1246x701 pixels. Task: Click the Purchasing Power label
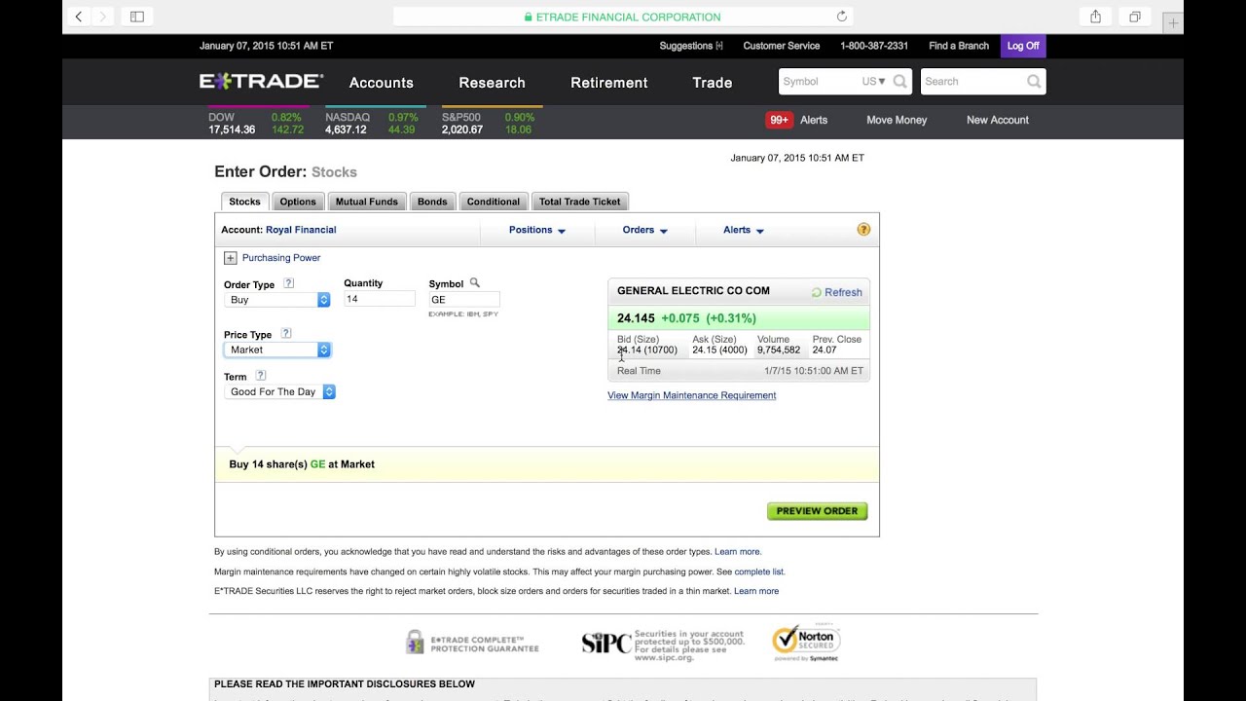[x=281, y=258]
